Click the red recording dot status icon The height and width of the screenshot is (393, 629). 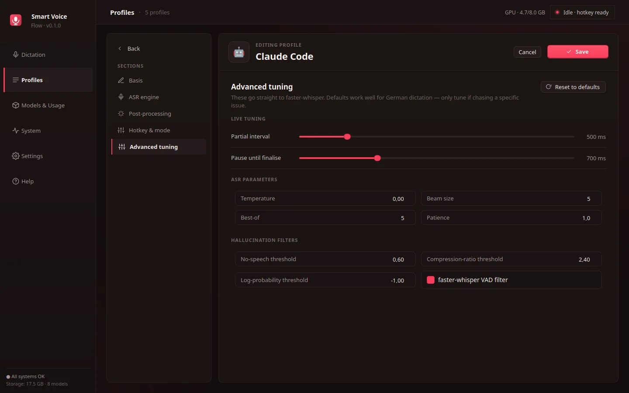(557, 12)
